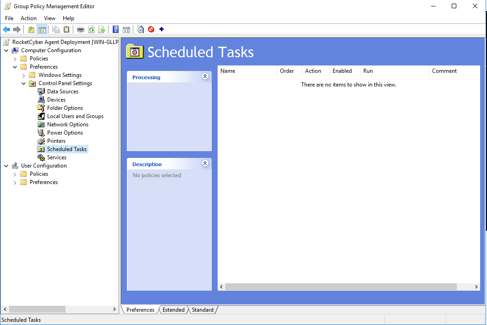Click the Export List toolbar icon
This screenshot has width=487, height=325.
click(x=102, y=29)
